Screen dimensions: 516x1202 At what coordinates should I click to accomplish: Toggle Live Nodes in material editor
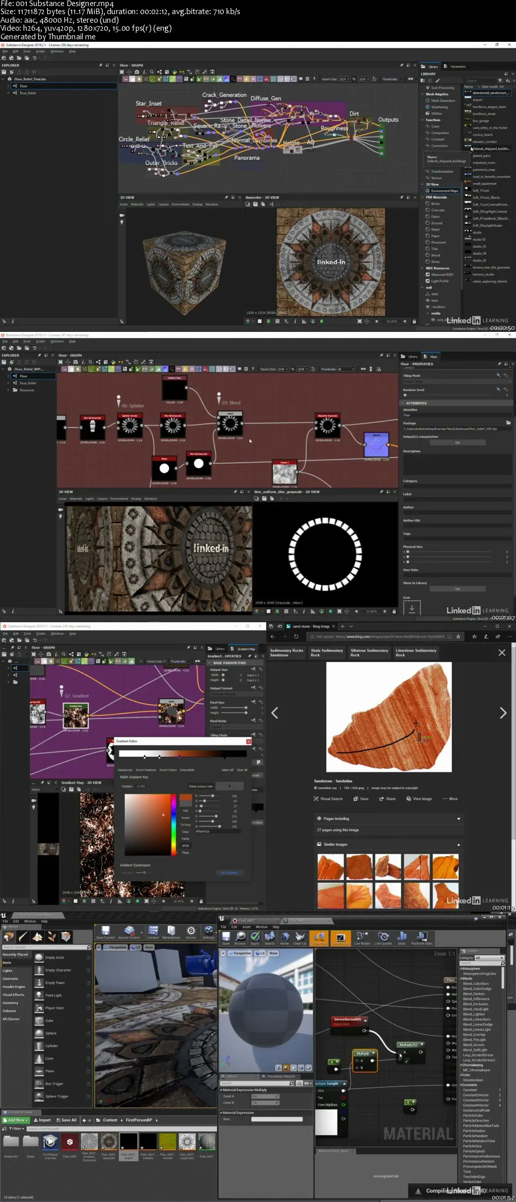pos(362,938)
